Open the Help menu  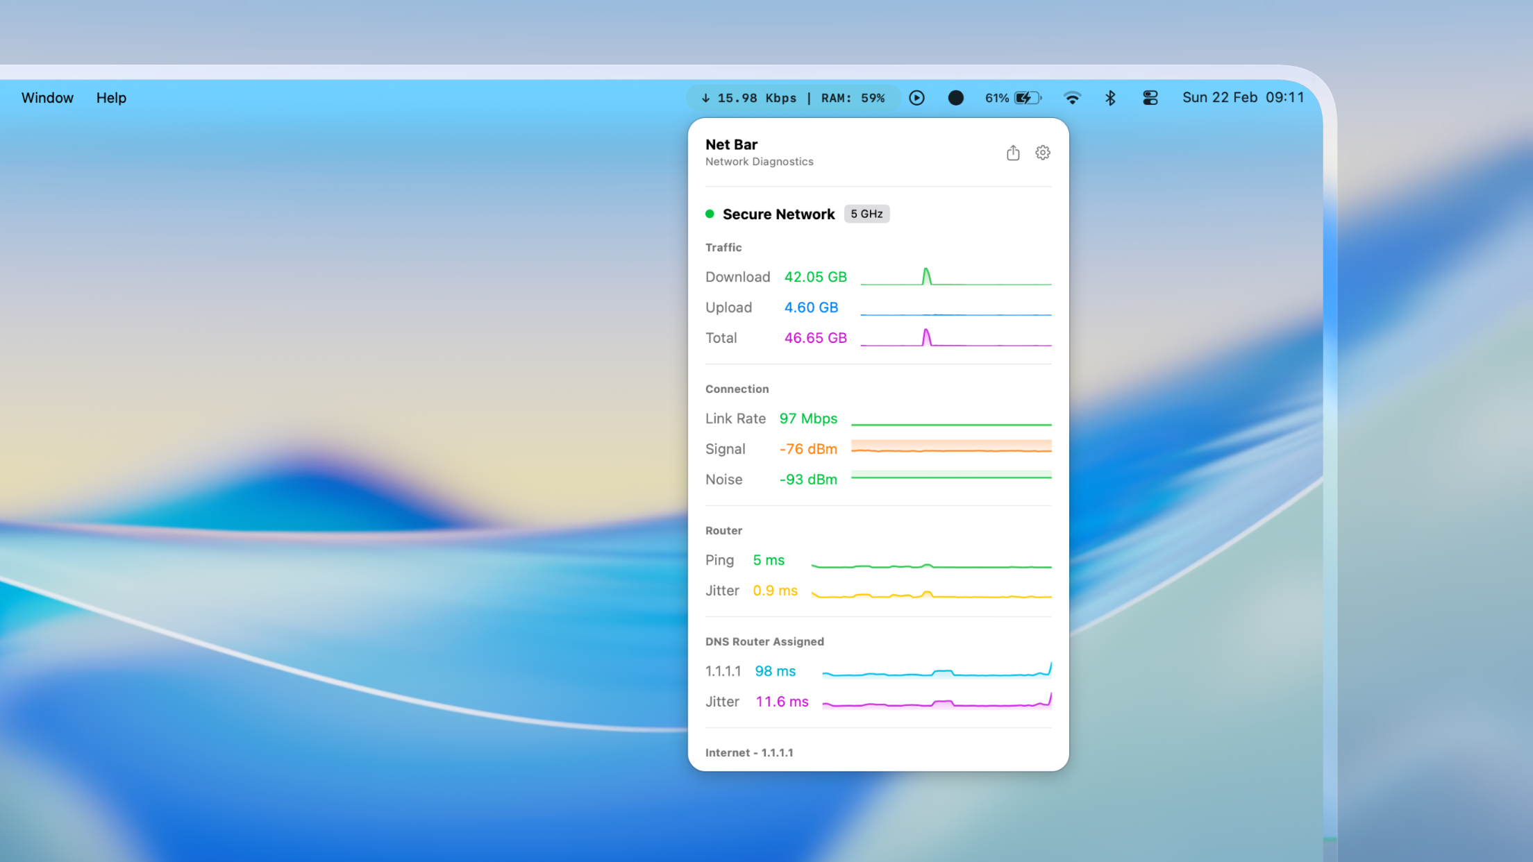[x=111, y=98]
